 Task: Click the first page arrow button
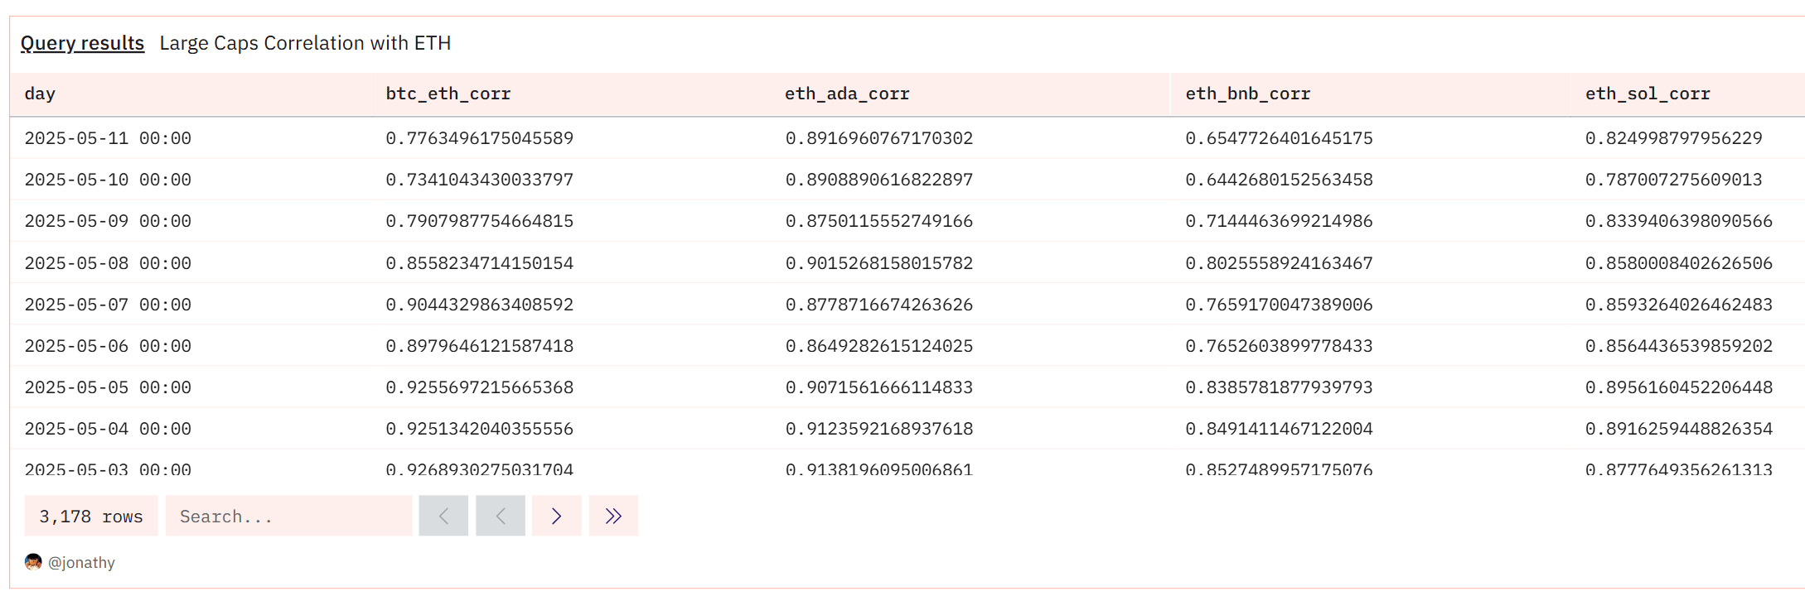[443, 516]
